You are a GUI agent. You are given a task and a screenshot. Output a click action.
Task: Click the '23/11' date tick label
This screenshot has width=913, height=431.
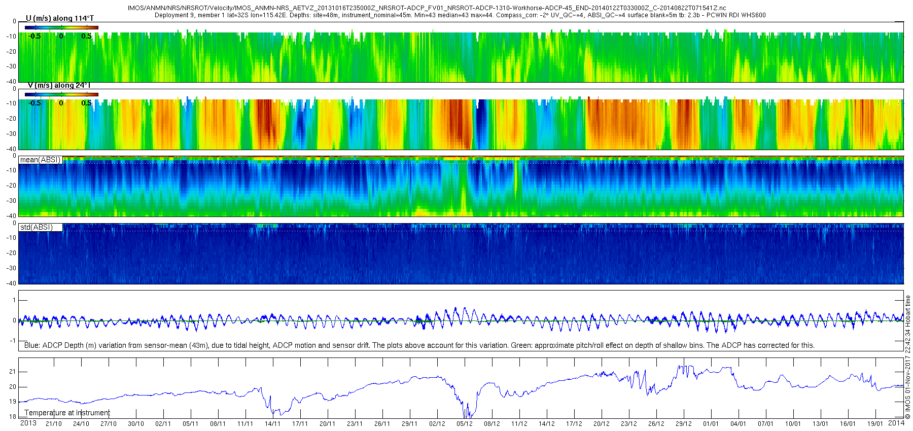coord(355,424)
